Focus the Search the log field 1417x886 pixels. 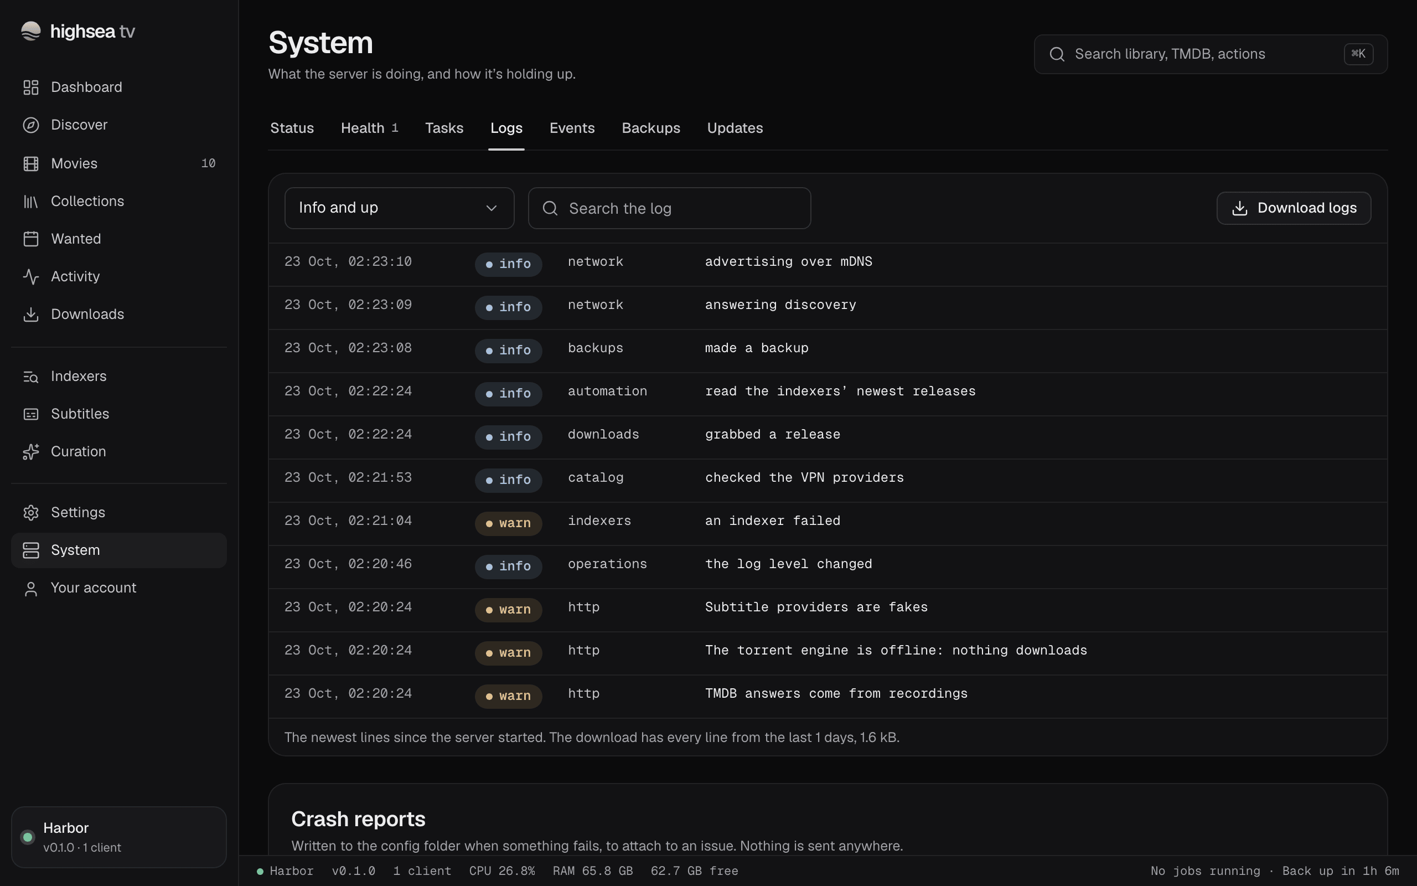pyautogui.click(x=669, y=208)
